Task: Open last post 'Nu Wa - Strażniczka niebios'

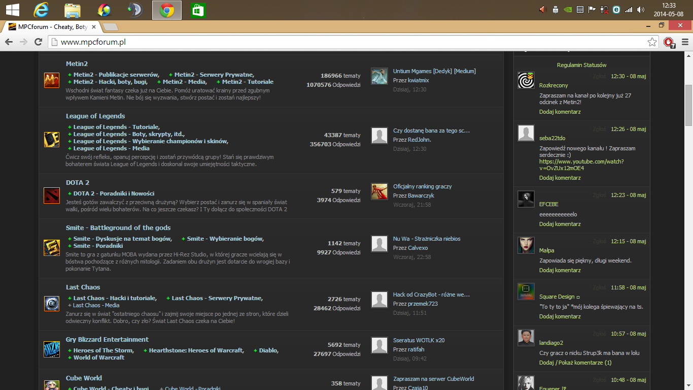Action: [x=427, y=239]
